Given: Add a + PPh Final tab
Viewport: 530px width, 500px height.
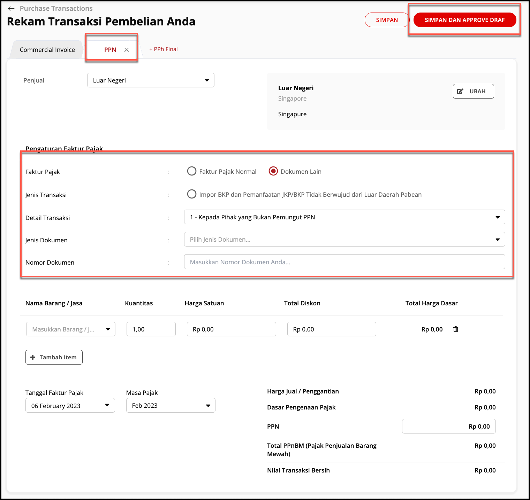Looking at the screenshot, I should 164,49.
